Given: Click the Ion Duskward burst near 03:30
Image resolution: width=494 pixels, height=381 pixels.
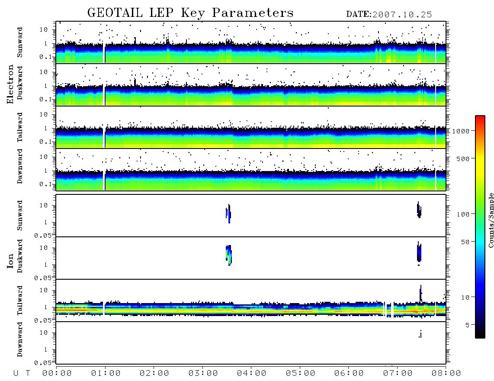Looking at the screenshot, I should [229, 255].
